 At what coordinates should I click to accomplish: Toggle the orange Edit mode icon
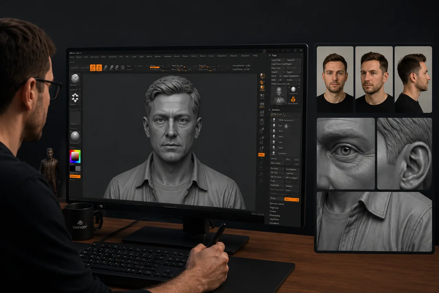tap(93, 68)
